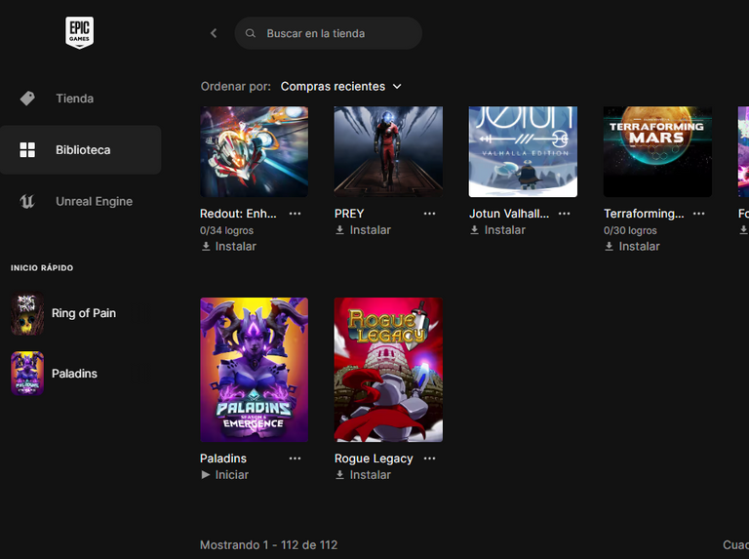Open the Paladins Emergence cover art
Image resolution: width=749 pixels, height=559 pixels.
pos(255,370)
